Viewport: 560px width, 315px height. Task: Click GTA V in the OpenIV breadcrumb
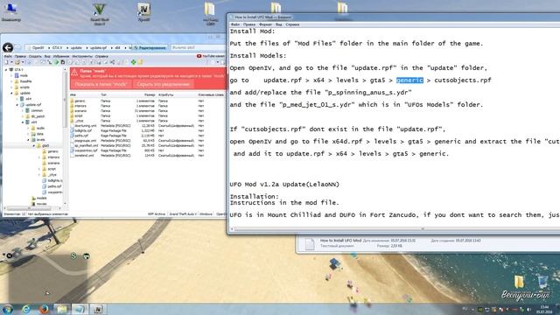pyautogui.click(x=57, y=47)
